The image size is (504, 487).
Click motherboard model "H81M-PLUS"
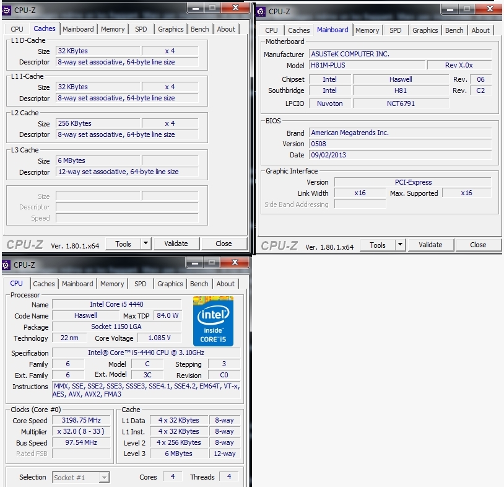(367, 65)
